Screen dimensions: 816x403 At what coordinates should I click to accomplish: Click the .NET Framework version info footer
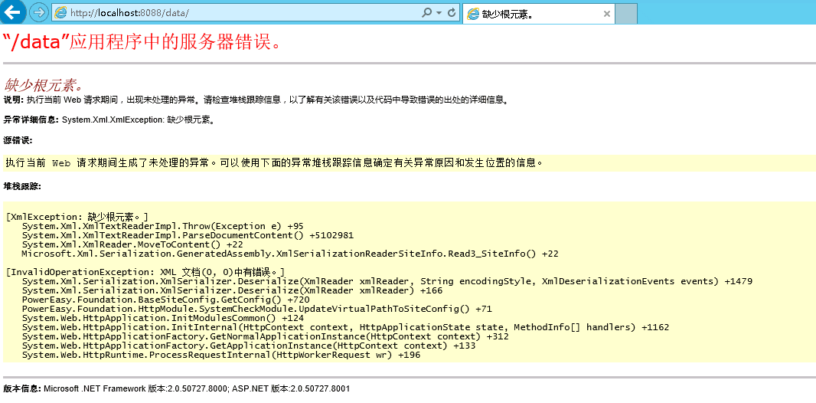coord(176,388)
